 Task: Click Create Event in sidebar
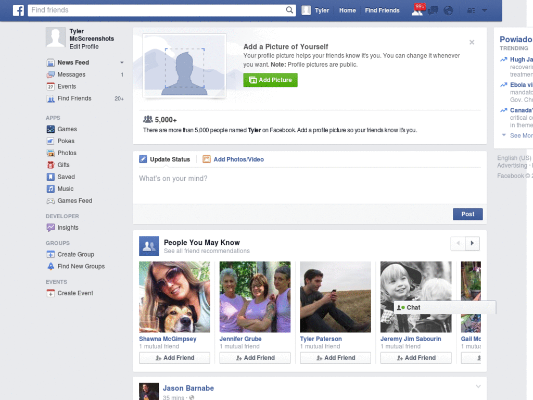click(75, 293)
